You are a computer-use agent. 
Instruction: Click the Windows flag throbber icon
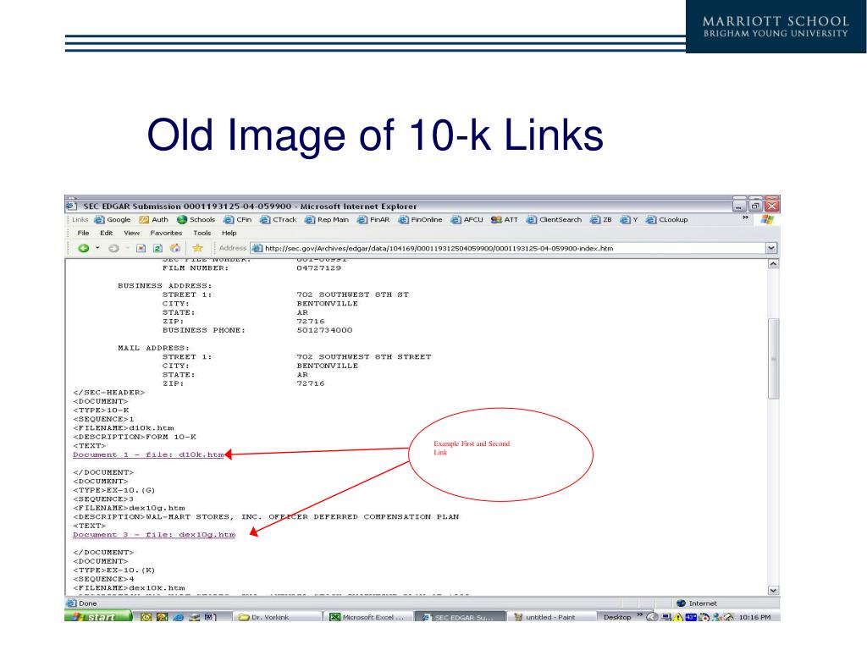pyautogui.click(x=767, y=219)
